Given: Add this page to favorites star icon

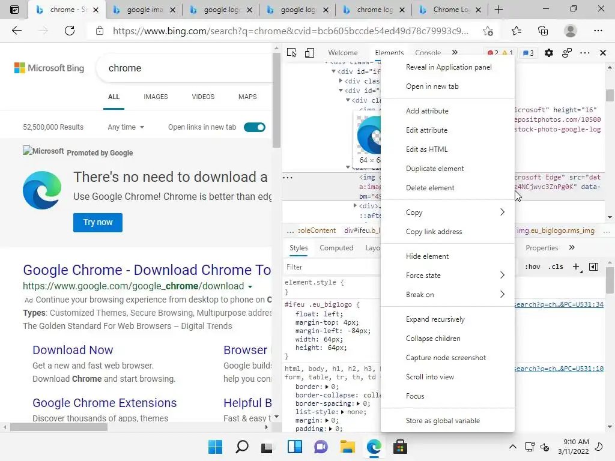Looking at the screenshot, I should click(488, 31).
